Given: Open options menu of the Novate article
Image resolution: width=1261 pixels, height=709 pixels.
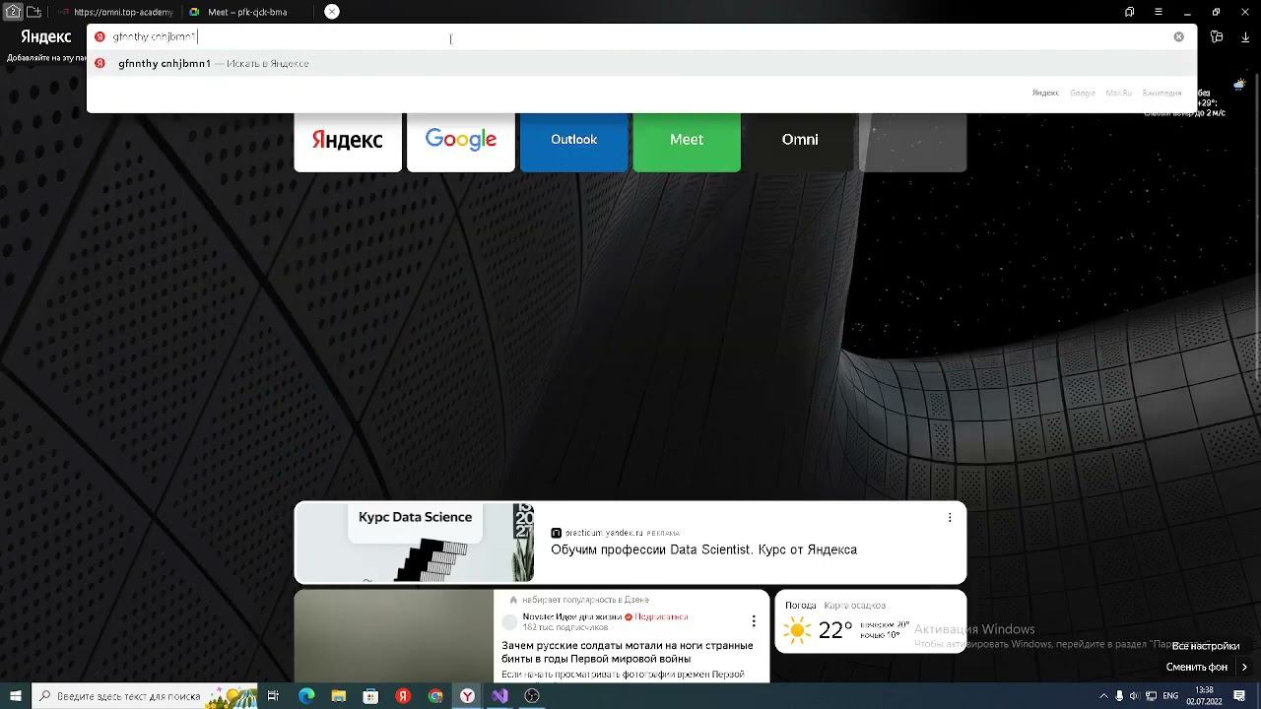Looking at the screenshot, I should click(754, 621).
